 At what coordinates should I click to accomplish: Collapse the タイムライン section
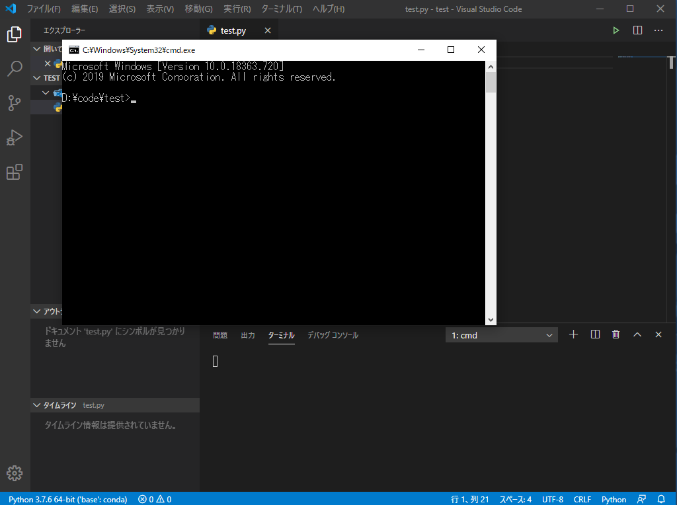coord(37,405)
